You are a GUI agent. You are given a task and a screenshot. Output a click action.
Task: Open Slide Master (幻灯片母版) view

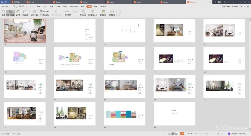[x=34, y=12]
